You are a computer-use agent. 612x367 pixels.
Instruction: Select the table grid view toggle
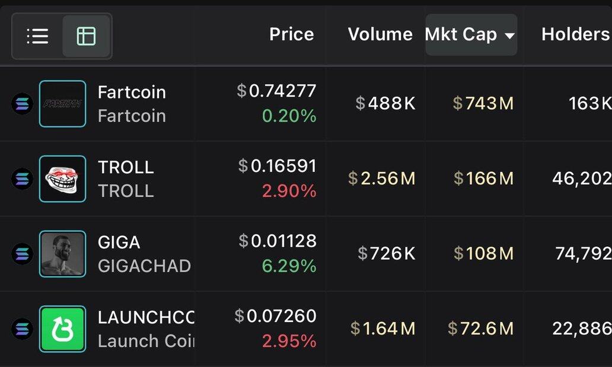pos(86,36)
